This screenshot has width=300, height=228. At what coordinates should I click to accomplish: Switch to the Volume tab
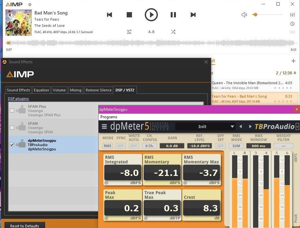click(x=59, y=90)
